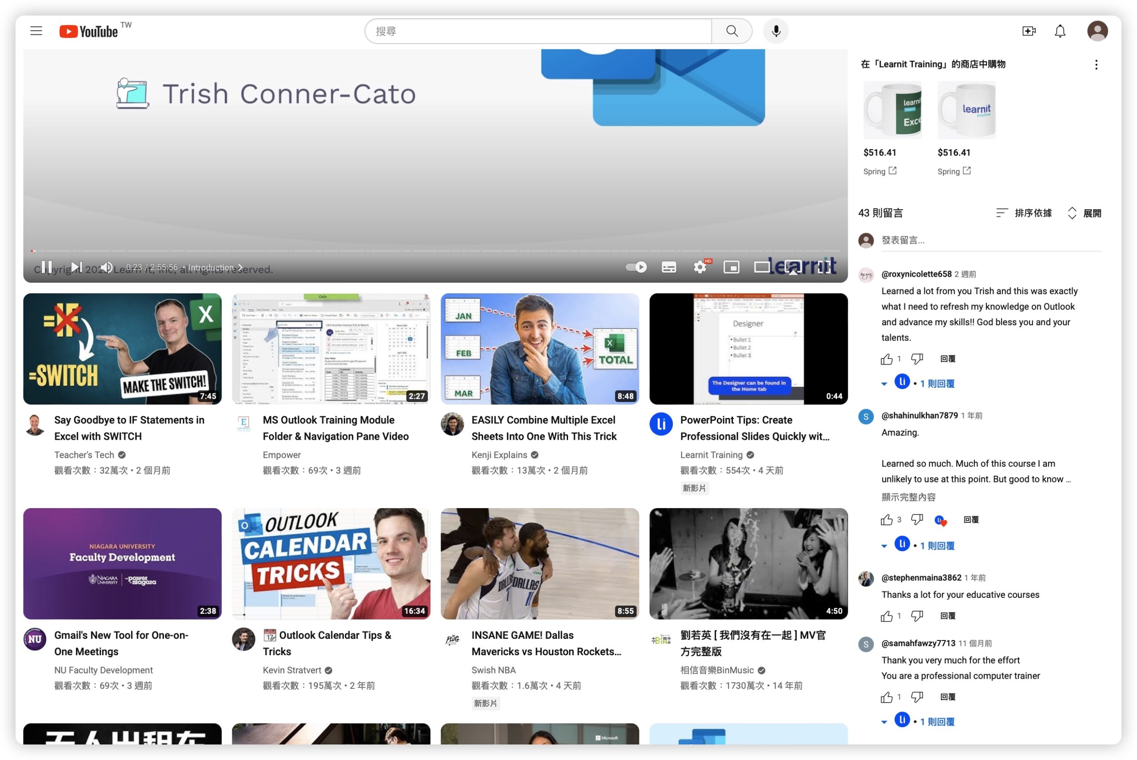Image resolution: width=1137 pixels, height=760 pixels.
Task: Activate voice search microphone
Action: pos(776,31)
